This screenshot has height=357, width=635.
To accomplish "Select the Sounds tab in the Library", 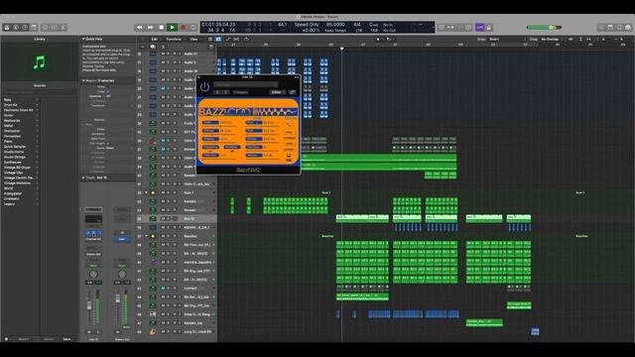I will [x=40, y=85].
